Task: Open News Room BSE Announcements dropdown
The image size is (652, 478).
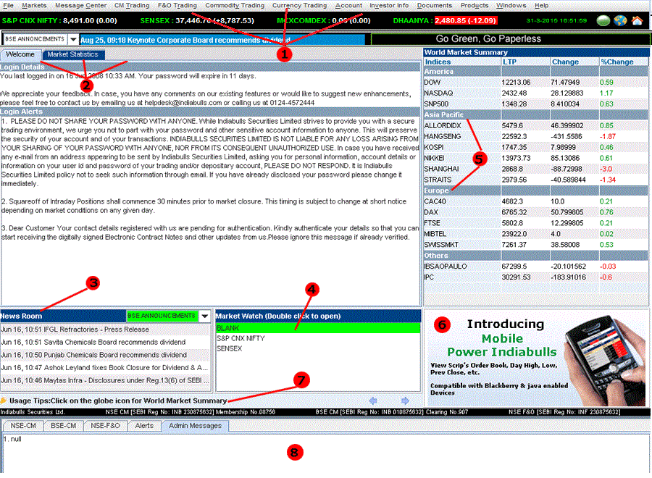Action: 205,316
